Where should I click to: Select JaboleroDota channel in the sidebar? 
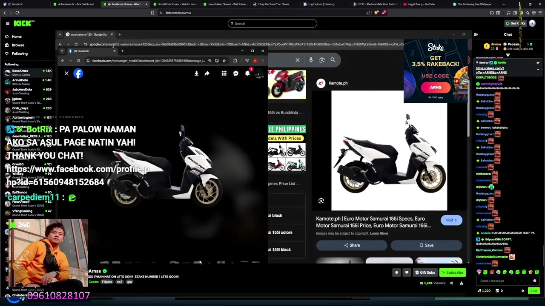click(x=28, y=91)
